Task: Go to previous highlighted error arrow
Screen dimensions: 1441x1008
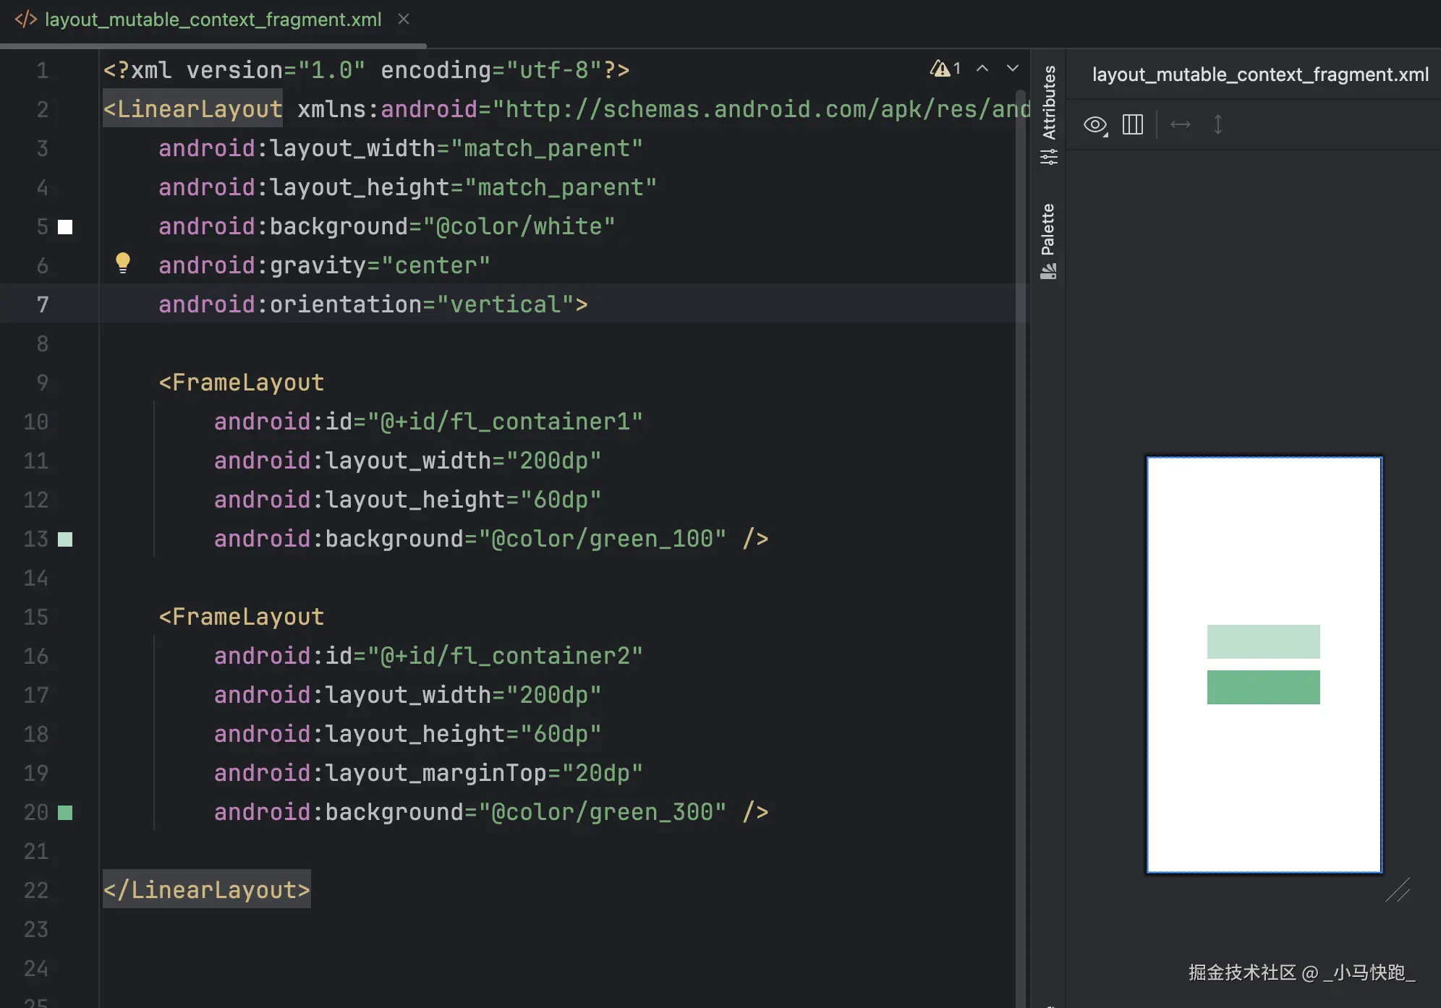Action: 982,69
